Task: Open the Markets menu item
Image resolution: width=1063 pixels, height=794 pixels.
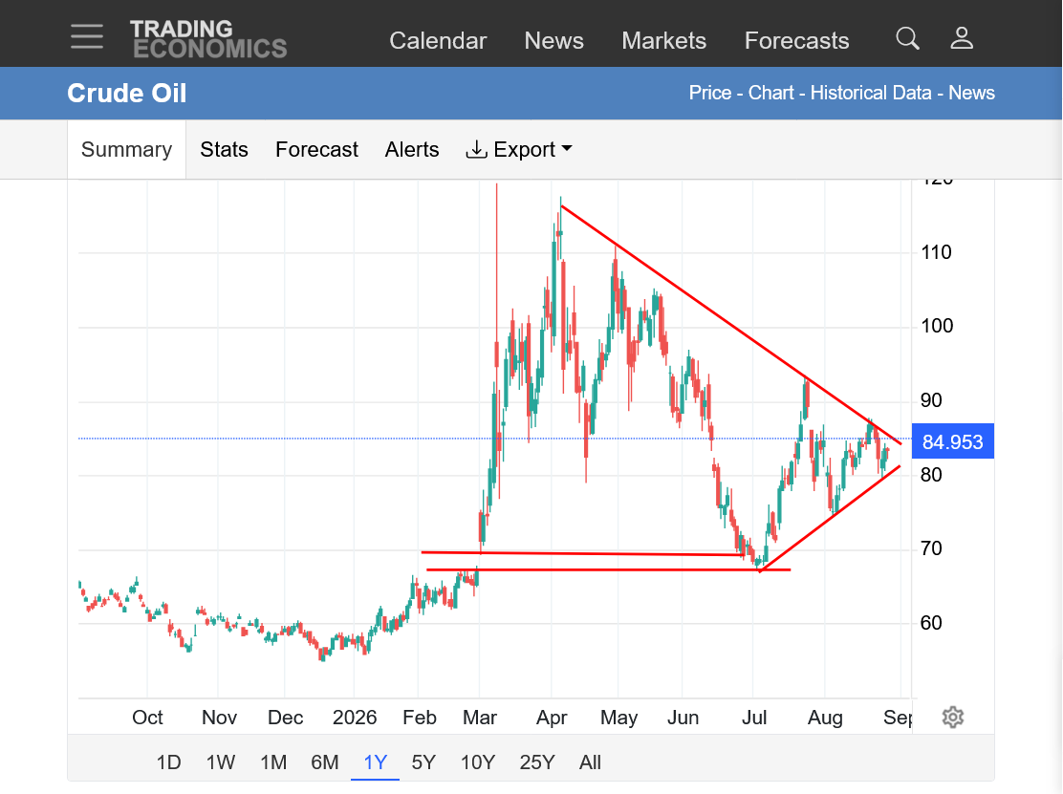Action: pyautogui.click(x=663, y=41)
